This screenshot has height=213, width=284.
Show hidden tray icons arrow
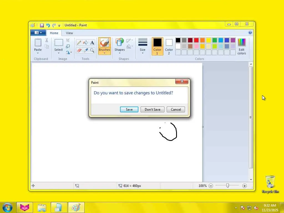pyautogui.click(x=236, y=208)
